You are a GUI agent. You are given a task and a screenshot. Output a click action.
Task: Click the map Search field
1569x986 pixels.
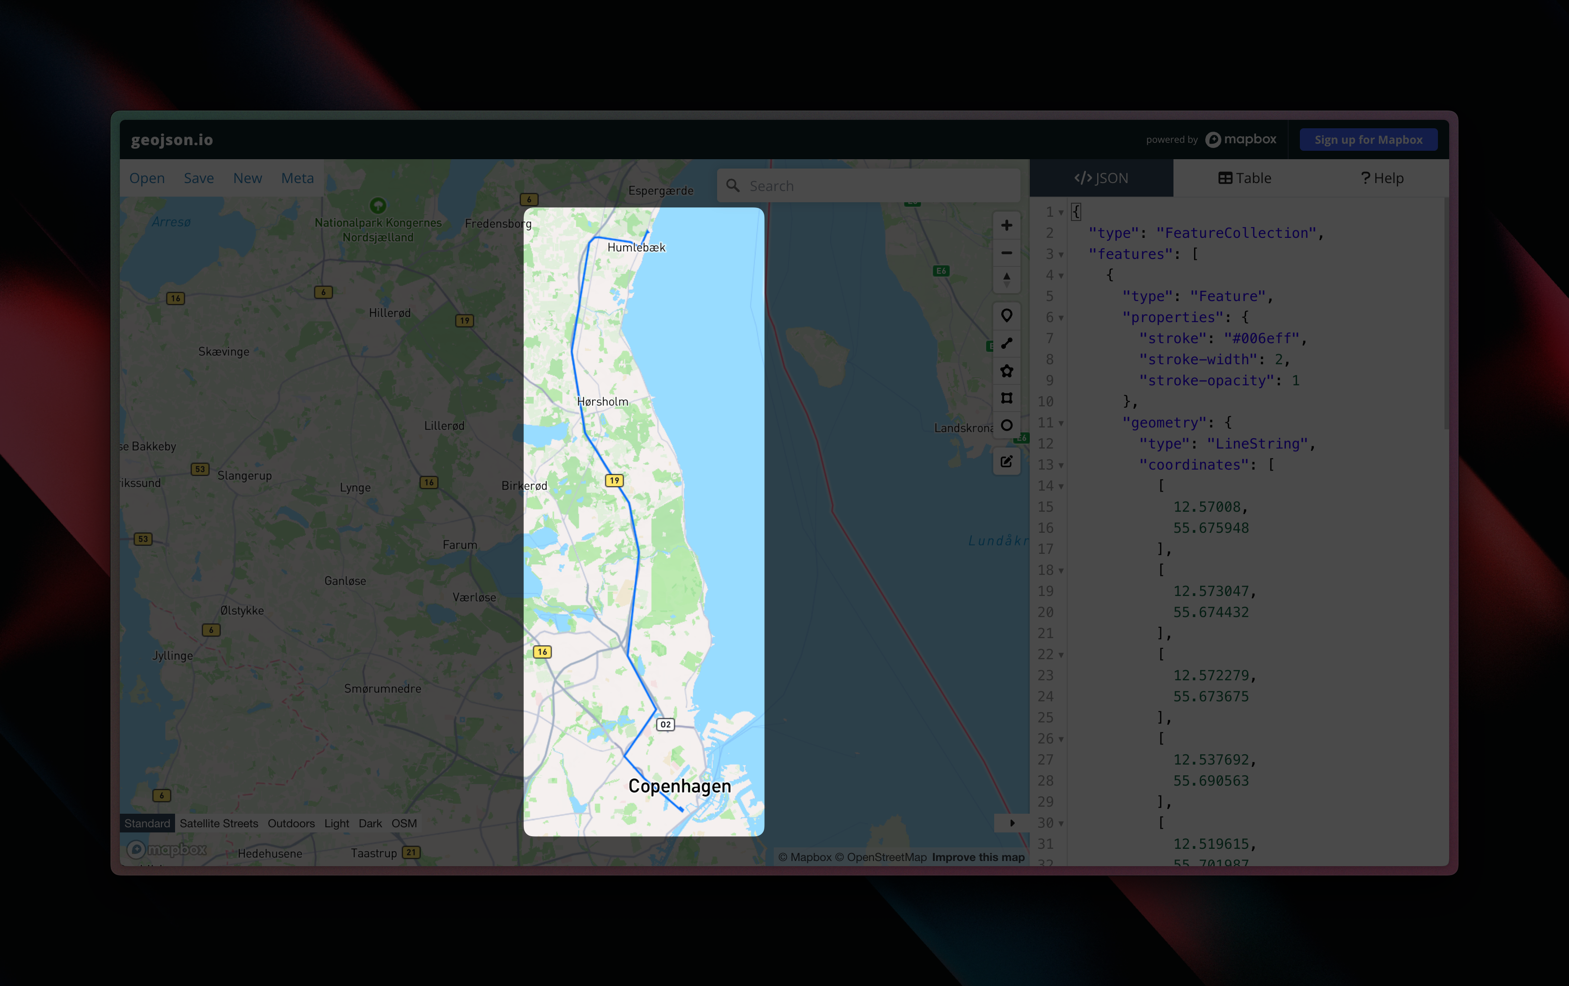point(873,186)
